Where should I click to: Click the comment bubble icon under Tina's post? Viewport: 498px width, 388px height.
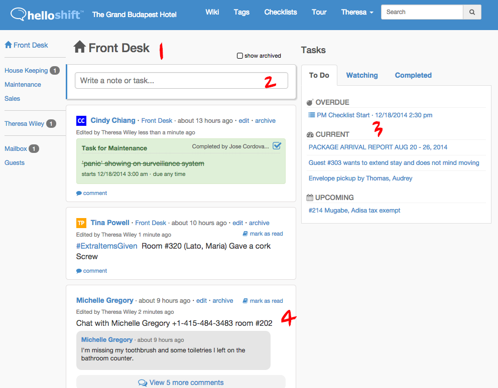tap(79, 271)
